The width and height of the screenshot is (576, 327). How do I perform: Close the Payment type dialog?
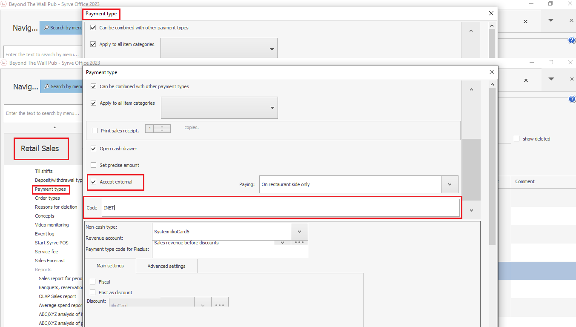(x=492, y=72)
